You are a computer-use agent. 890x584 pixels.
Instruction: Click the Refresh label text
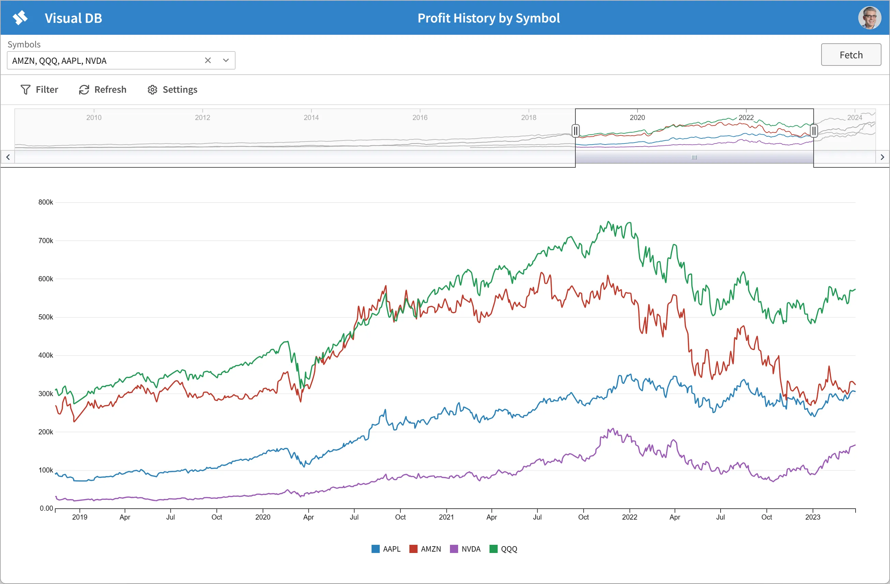(x=110, y=89)
